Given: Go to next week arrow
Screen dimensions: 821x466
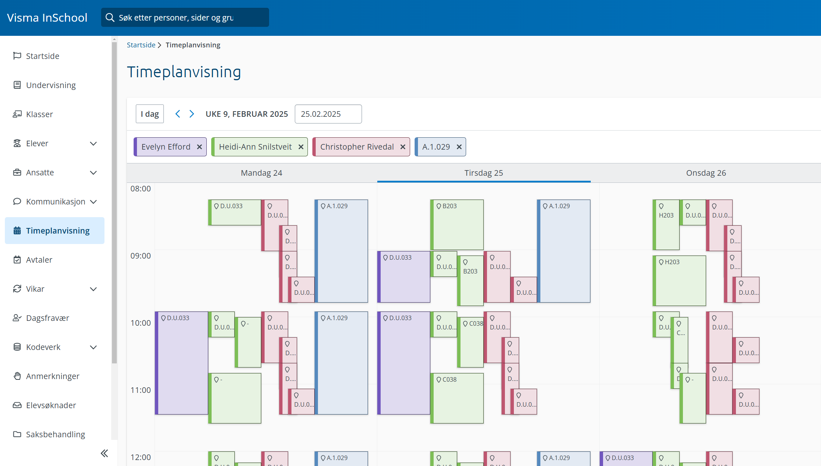Looking at the screenshot, I should (192, 114).
